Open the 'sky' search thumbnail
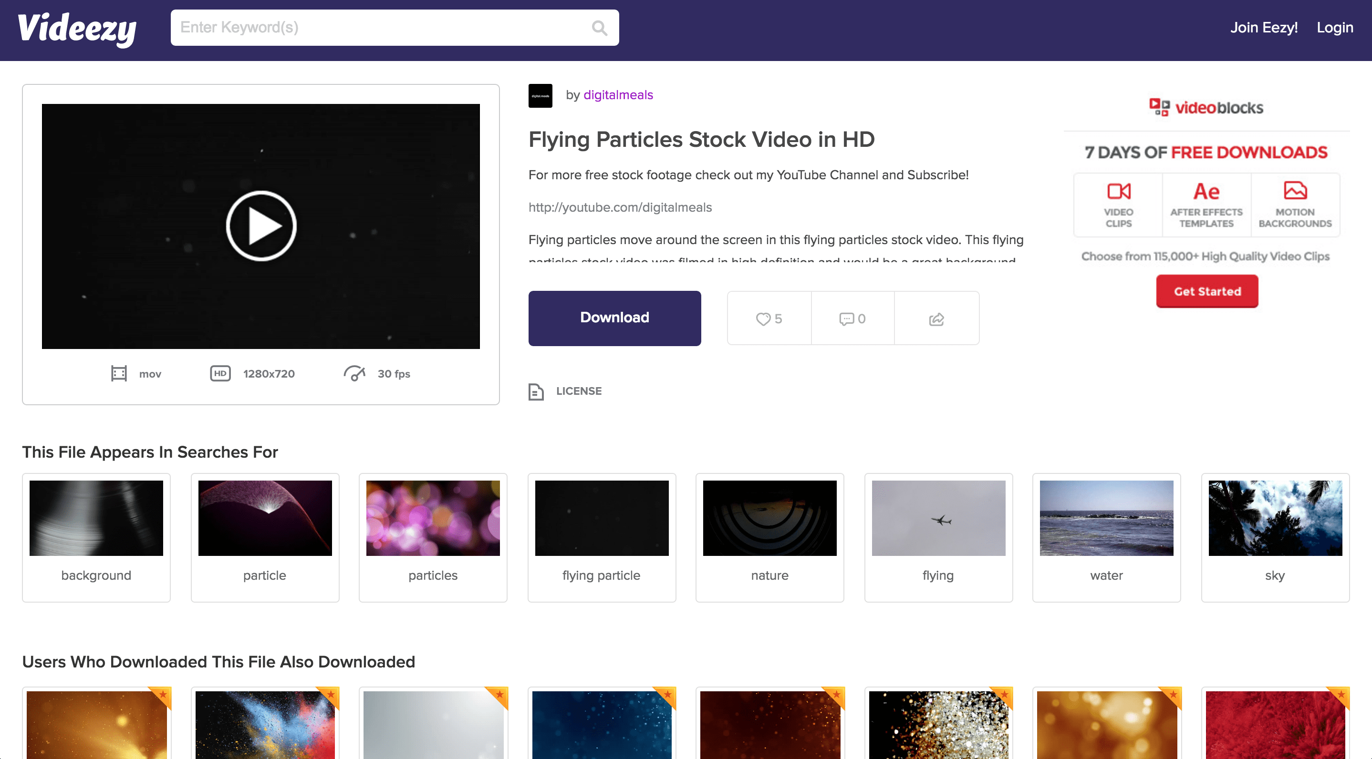1372x759 pixels. pos(1274,518)
